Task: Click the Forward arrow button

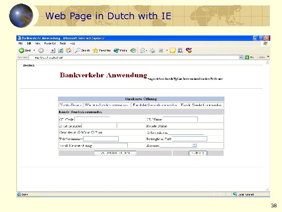Action: [x=41, y=51]
